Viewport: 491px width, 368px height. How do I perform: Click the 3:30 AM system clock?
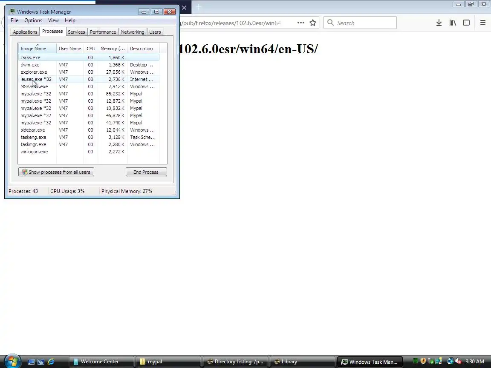475,362
